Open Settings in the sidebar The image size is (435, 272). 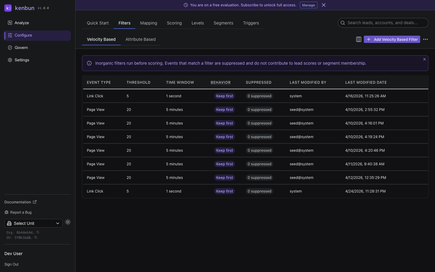coord(37,60)
